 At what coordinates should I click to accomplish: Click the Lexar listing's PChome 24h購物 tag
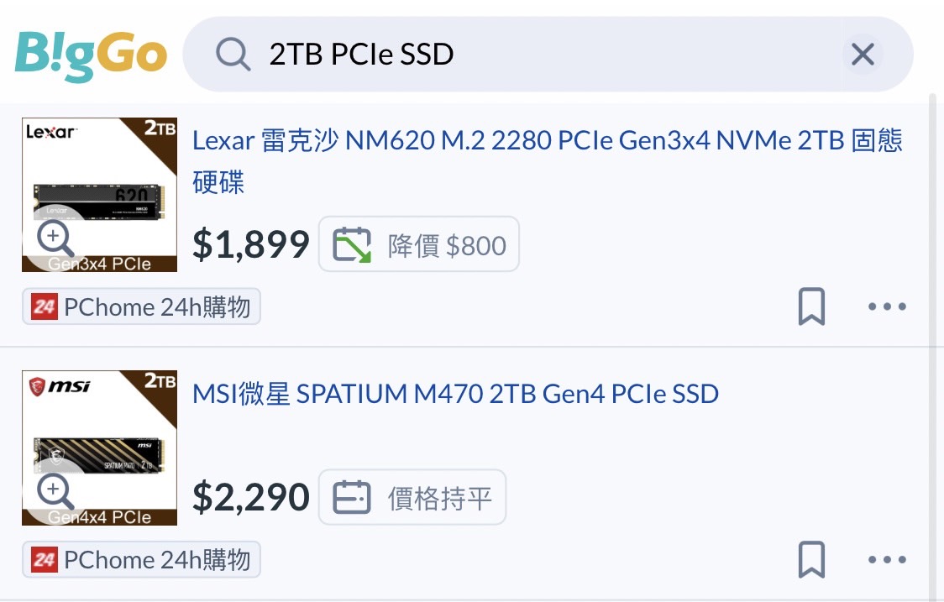tap(141, 307)
